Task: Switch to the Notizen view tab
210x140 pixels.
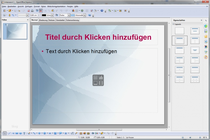Action: [x=52, y=20]
